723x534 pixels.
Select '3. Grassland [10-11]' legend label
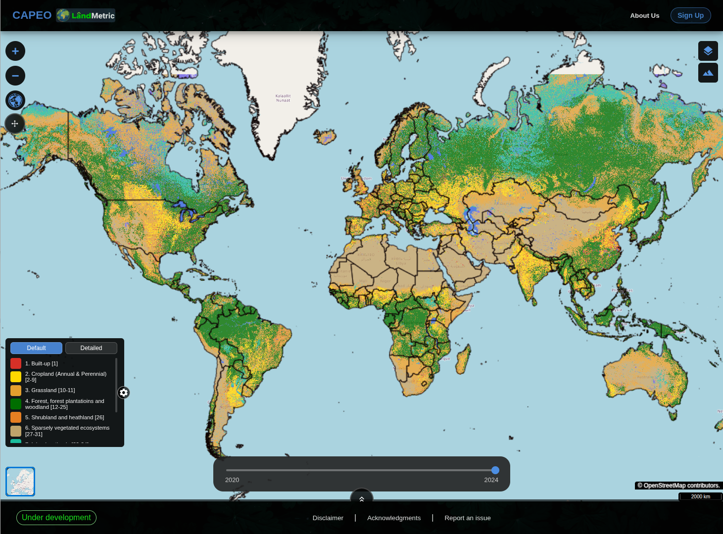(50, 390)
